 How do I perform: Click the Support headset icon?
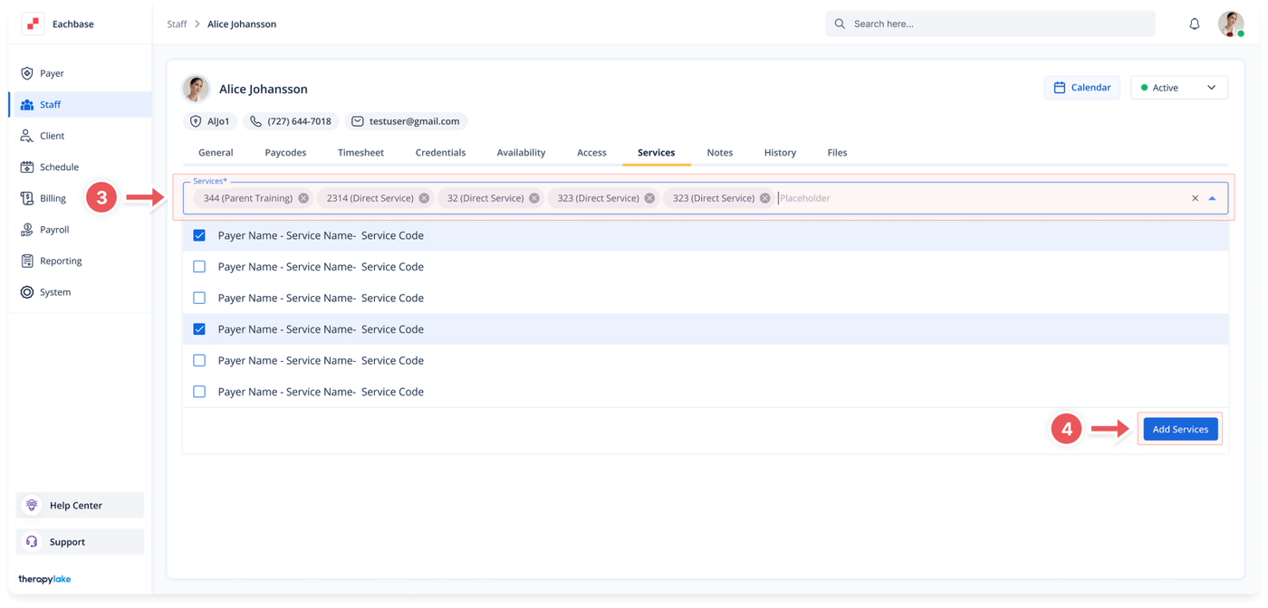click(32, 541)
